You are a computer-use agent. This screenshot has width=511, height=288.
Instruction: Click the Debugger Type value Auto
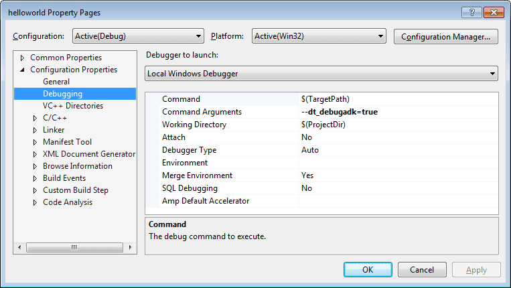click(398, 150)
